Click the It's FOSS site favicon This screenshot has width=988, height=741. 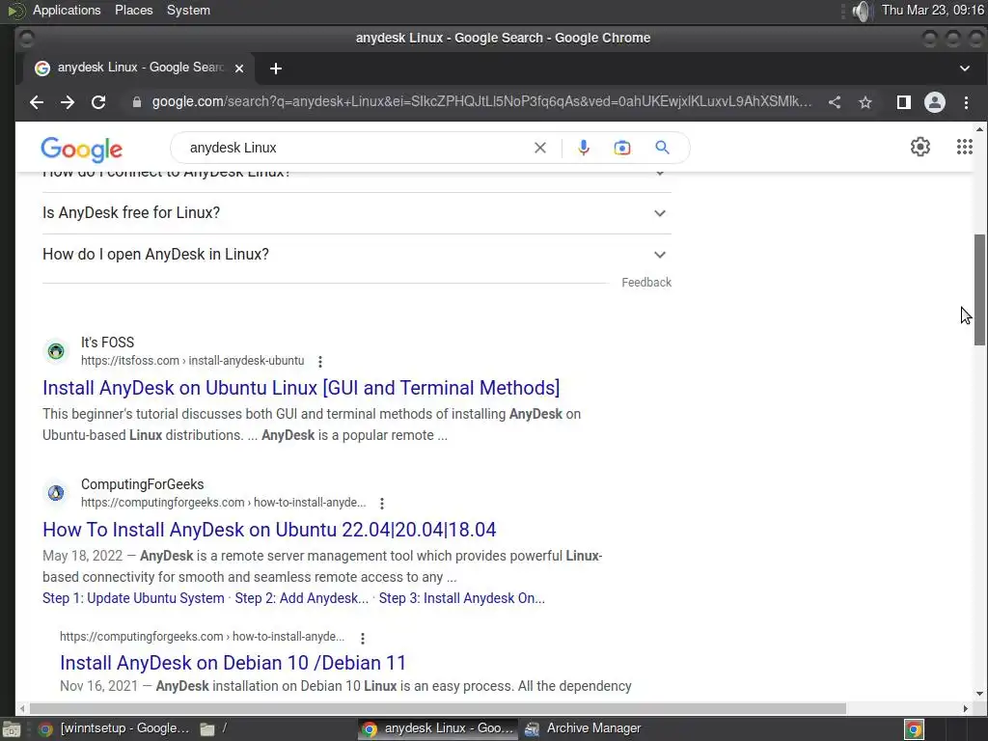point(56,351)
